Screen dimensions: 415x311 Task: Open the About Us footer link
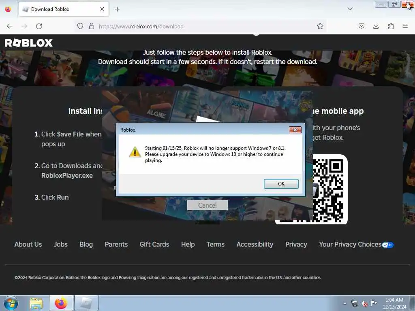pos(28,244)
